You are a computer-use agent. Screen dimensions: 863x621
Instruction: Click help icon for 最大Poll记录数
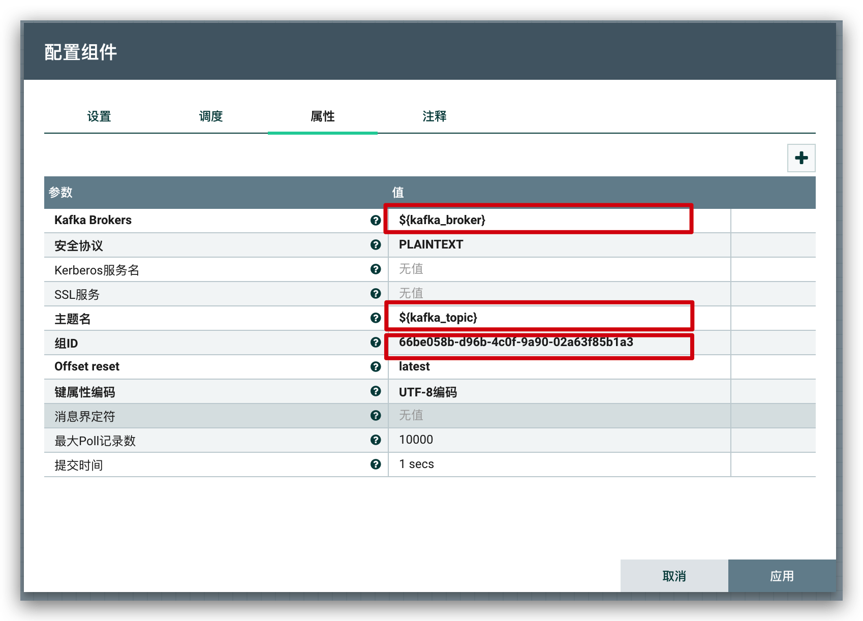coord(376,440)
